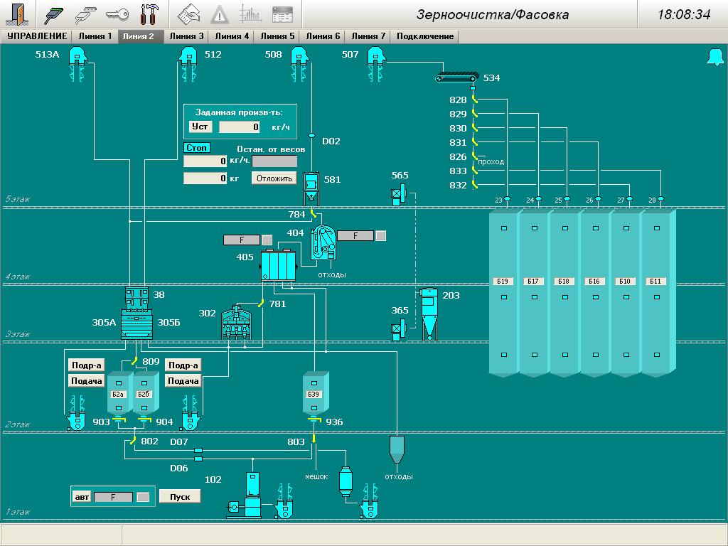The image size is (728, 546).
Task: Click gray indicator box next to machine 404
Action: [381, 235]
